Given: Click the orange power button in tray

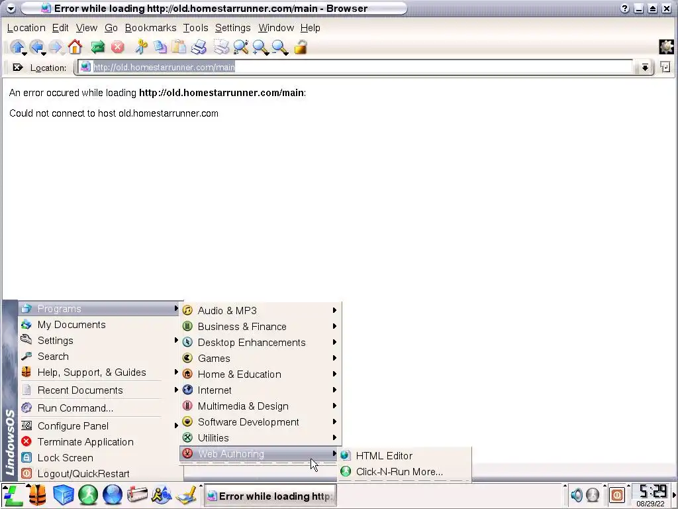Looking at the screenshot, I should click(x=617, y=494).
